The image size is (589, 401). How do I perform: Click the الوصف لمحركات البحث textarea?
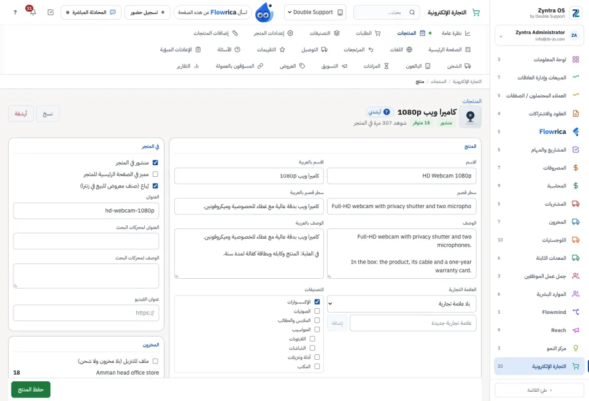click(x=86, y=276)
